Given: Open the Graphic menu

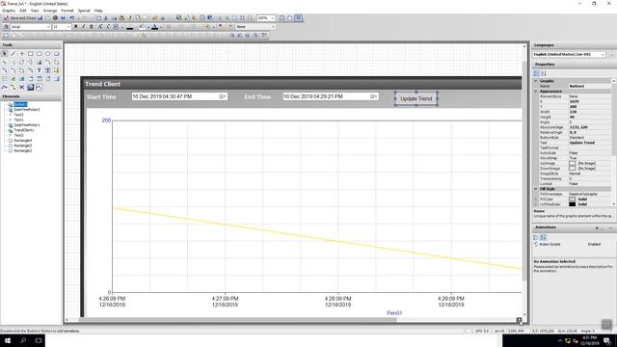Looking at the screenshot, I should click(9, 11).
